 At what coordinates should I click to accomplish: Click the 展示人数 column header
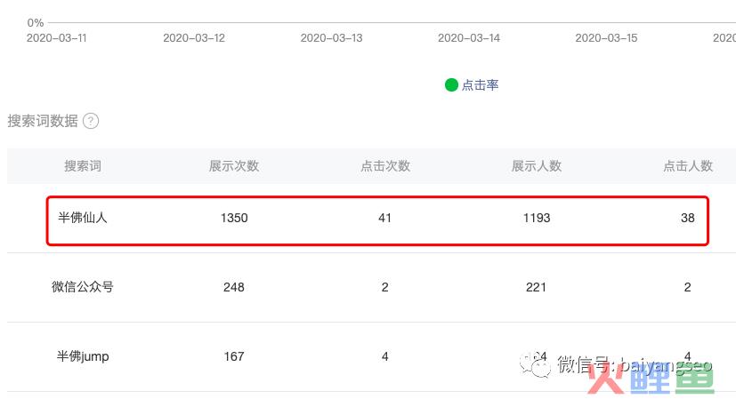coord(537,166)
